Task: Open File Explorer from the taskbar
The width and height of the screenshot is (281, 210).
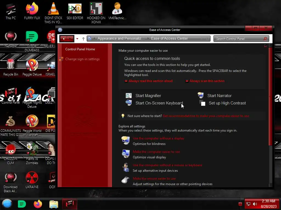Action: [54, 204]
